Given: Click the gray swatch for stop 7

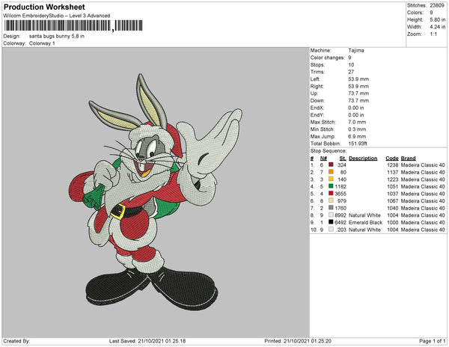Looking at the screenshot, I should 331,208.
